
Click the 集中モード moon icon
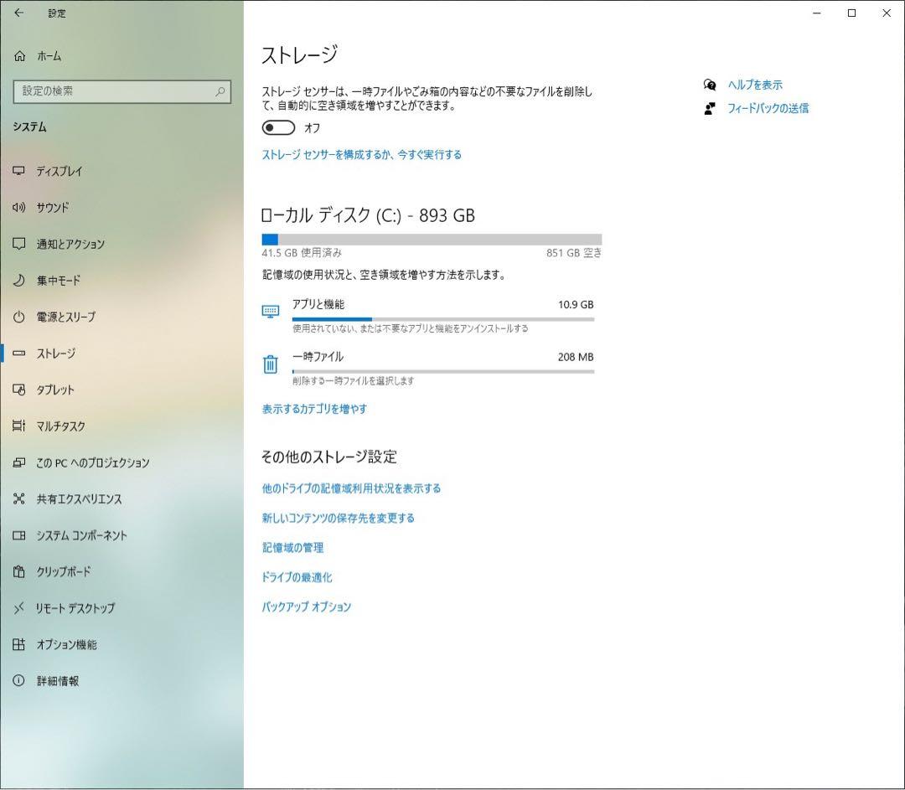[19, 281]
